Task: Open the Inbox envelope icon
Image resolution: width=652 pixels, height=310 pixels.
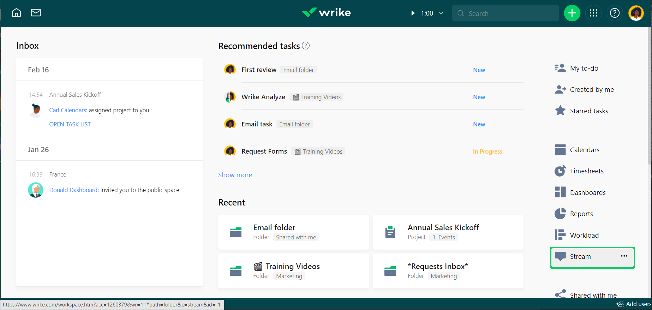Action: [x=36, y=13]
